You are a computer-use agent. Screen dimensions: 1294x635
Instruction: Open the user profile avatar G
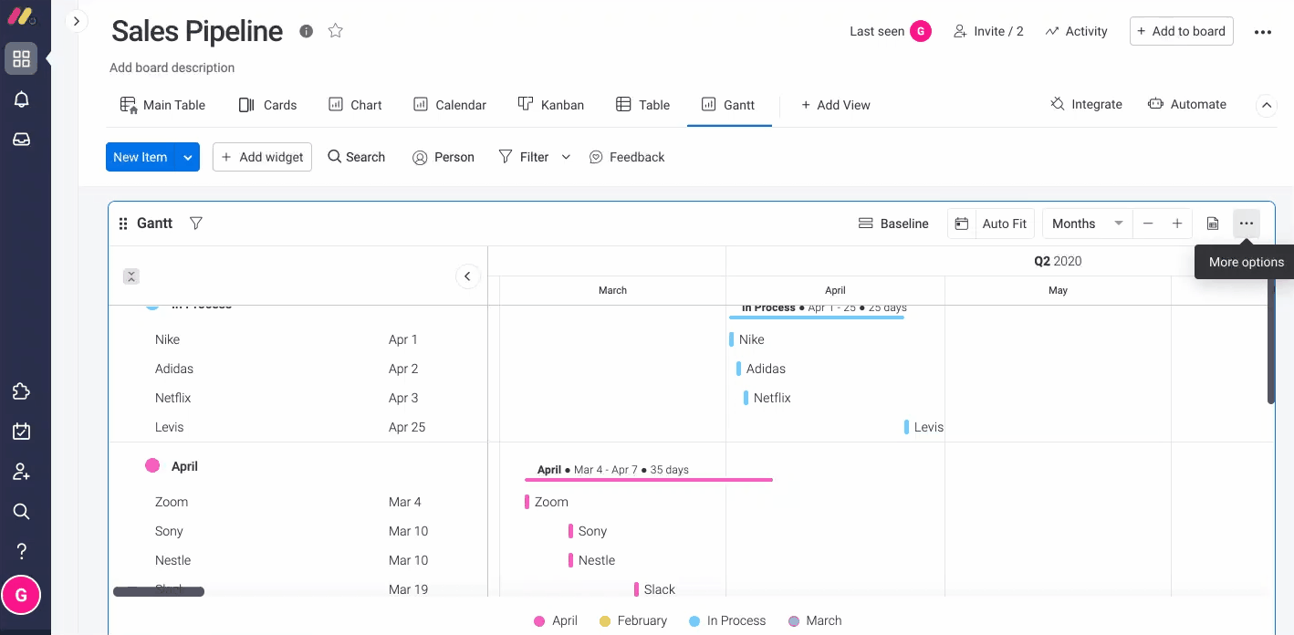[x=21, y=596]
